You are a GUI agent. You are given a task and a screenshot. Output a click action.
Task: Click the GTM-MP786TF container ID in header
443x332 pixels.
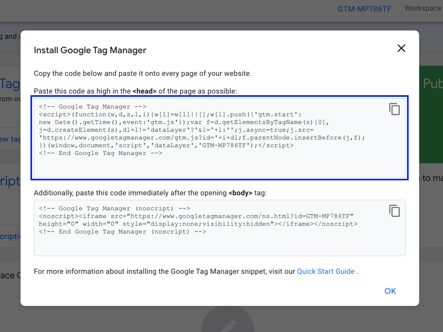coord(364,9)
